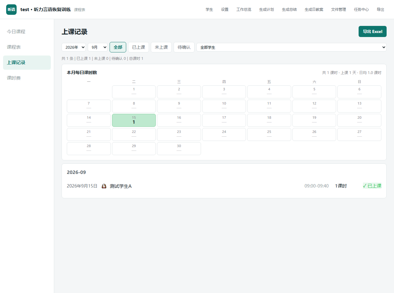Open the 学生 top menu
394x293 pixels.
tap(209, 10)
